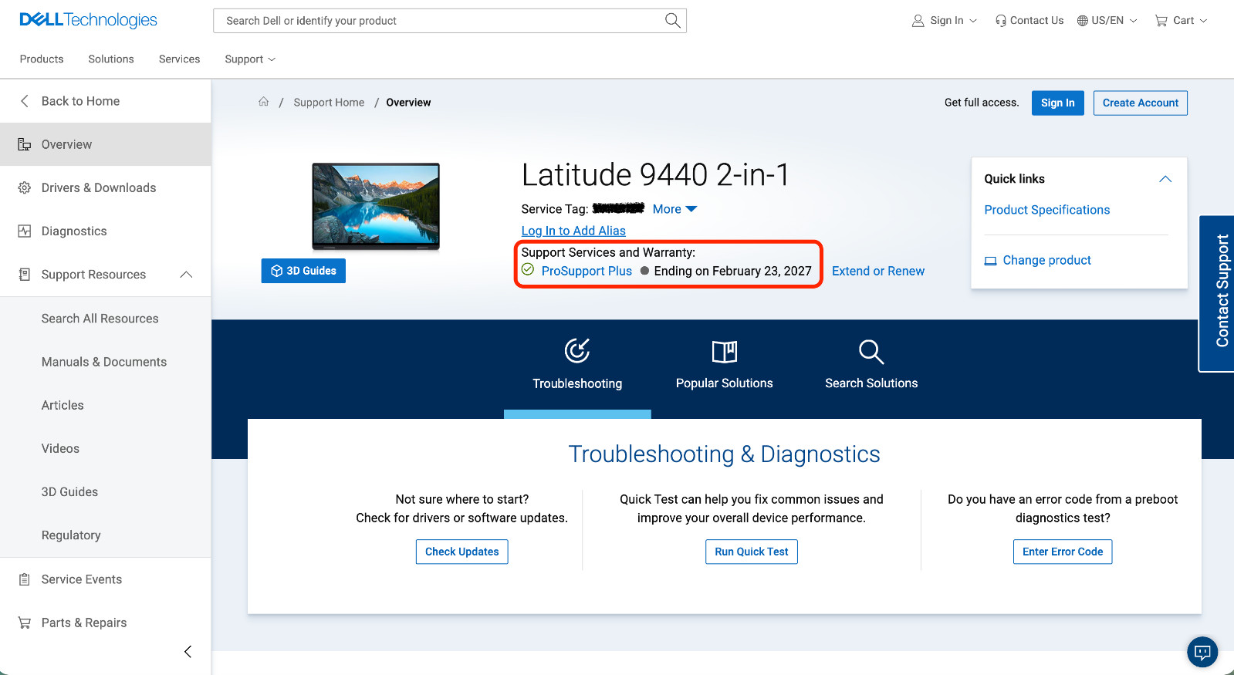Click the Popular Solutions book icon

pos(724,352)
